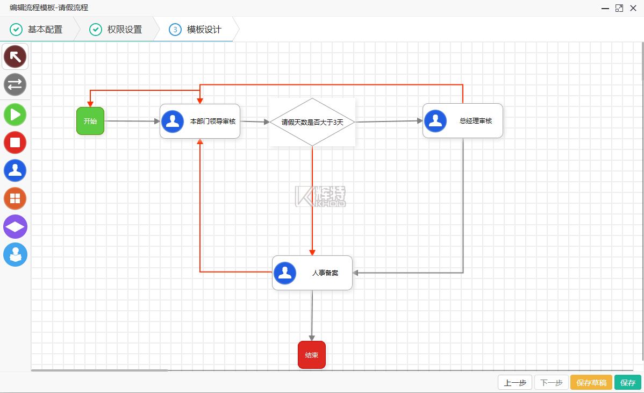Click the 上一步 button
The image size is (644, 393).
[x=514, y=382]
